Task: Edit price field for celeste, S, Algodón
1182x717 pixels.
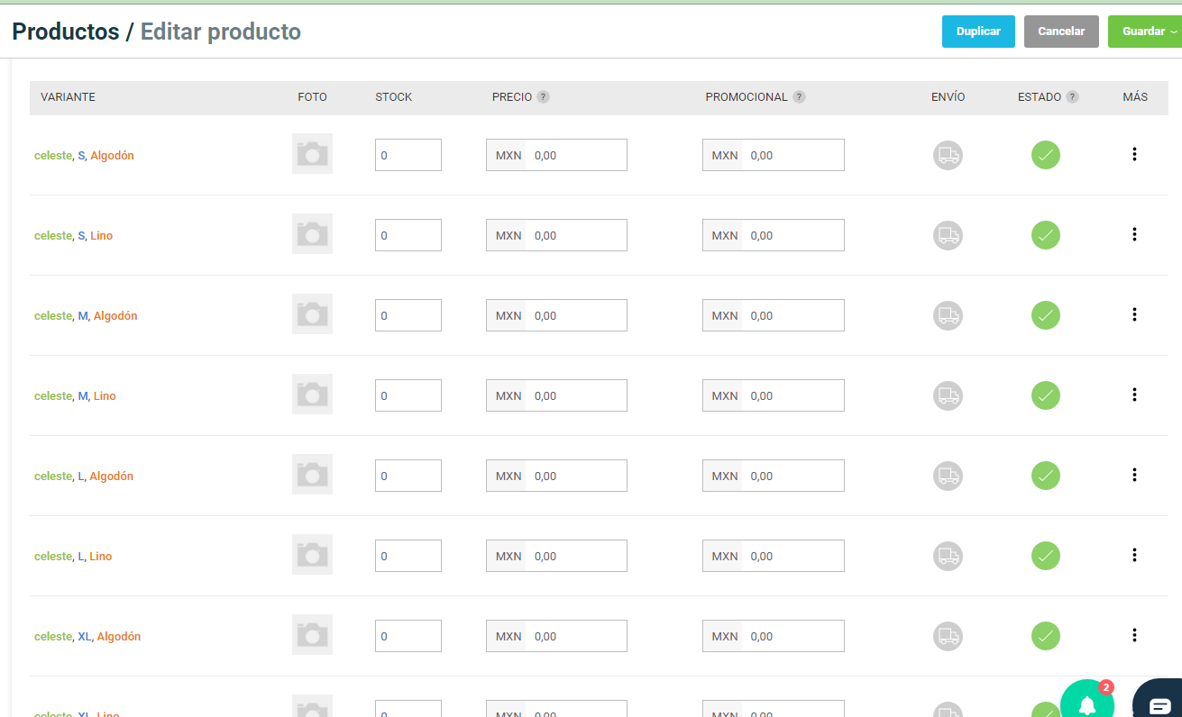Action: point(556,155)
